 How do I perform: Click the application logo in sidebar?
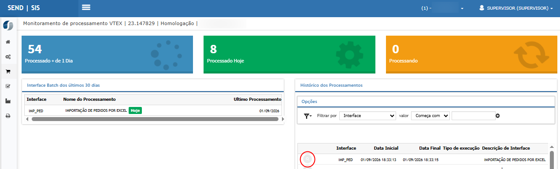click(8, 25)
